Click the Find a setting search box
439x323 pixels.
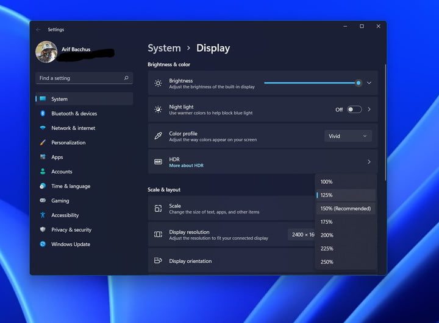[x=84, y=78]
